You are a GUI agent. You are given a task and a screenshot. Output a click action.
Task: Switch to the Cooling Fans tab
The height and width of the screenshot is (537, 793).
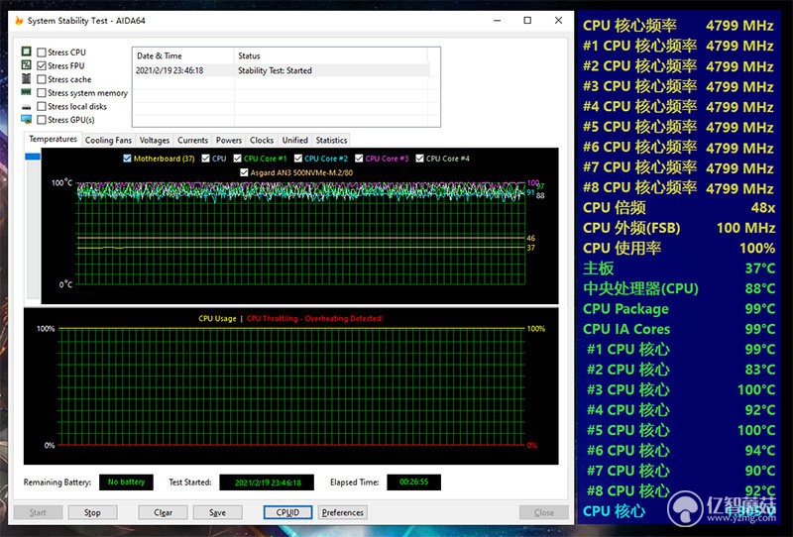[x=108, y=140]
